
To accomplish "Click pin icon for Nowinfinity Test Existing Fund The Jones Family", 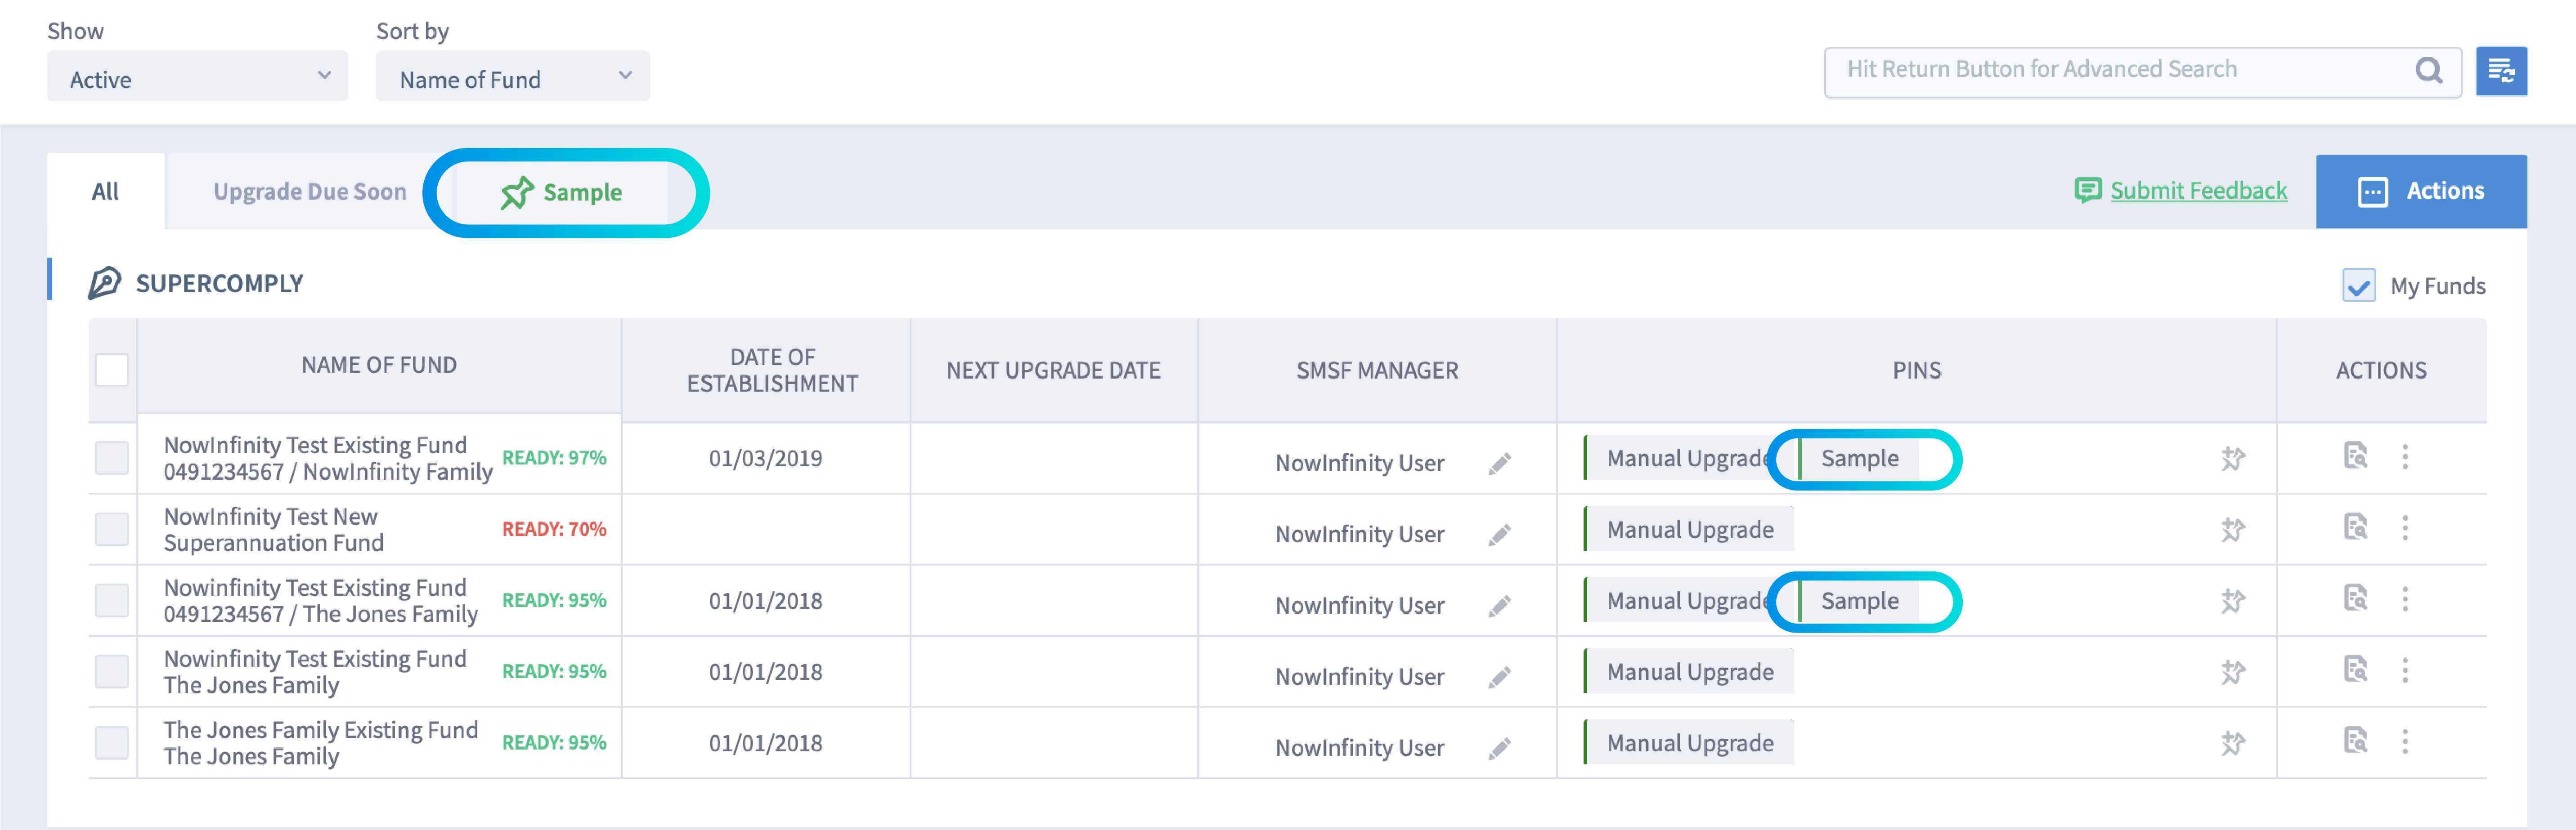I will click(2233, 672).
